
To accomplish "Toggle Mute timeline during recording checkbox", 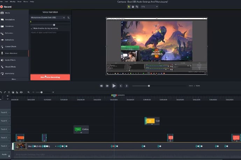I will (x=32, y=28).
